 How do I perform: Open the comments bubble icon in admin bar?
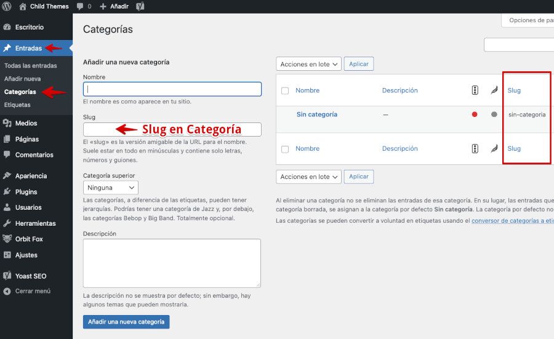pyautogui.click(x=80, y=6)
